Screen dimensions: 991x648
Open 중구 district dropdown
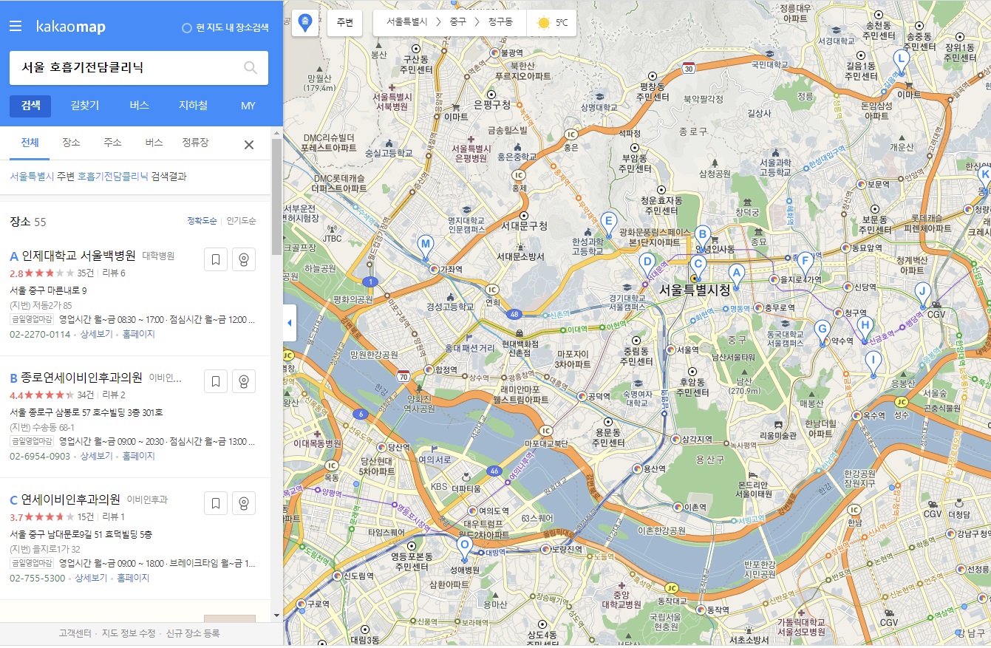pyautogui.click(x=458, y=23)
